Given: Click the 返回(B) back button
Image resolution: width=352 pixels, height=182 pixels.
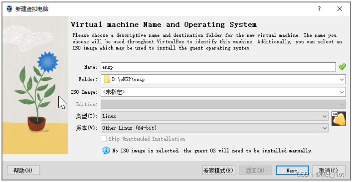Looking at the screenshot, I should pyautogui.click(x=255, y=171).
